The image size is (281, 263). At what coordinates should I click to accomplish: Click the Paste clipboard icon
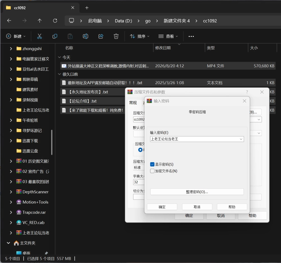pyautogui.click(x=70, y=36)
